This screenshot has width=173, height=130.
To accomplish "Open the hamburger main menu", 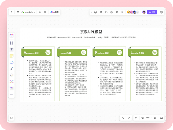I will coord(18,12).
